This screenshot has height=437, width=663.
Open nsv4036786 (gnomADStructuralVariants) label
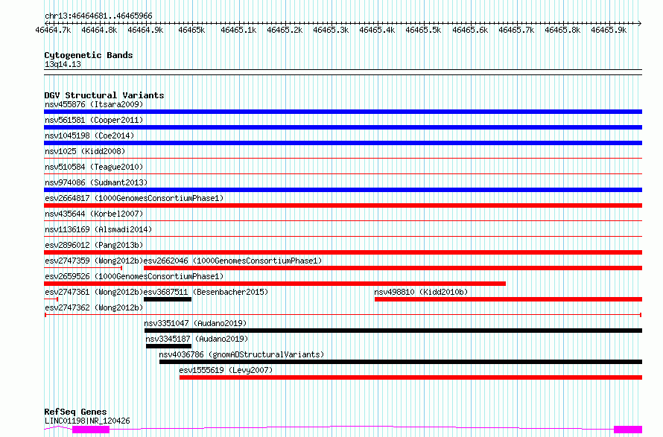[x=241, y=354]
